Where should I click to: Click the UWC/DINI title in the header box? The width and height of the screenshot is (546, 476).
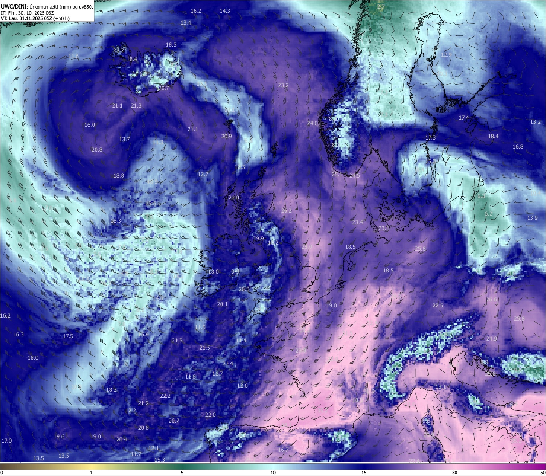click(x=14, y=6)
